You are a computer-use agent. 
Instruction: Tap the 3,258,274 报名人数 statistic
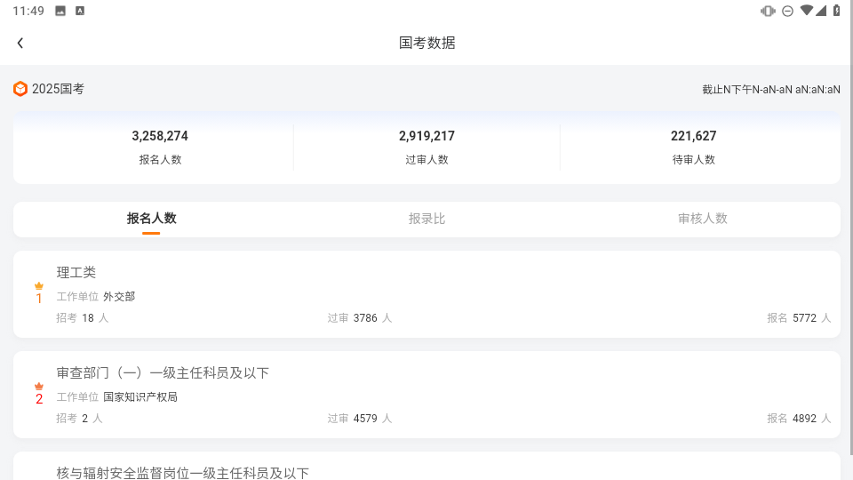coord(160,147)
